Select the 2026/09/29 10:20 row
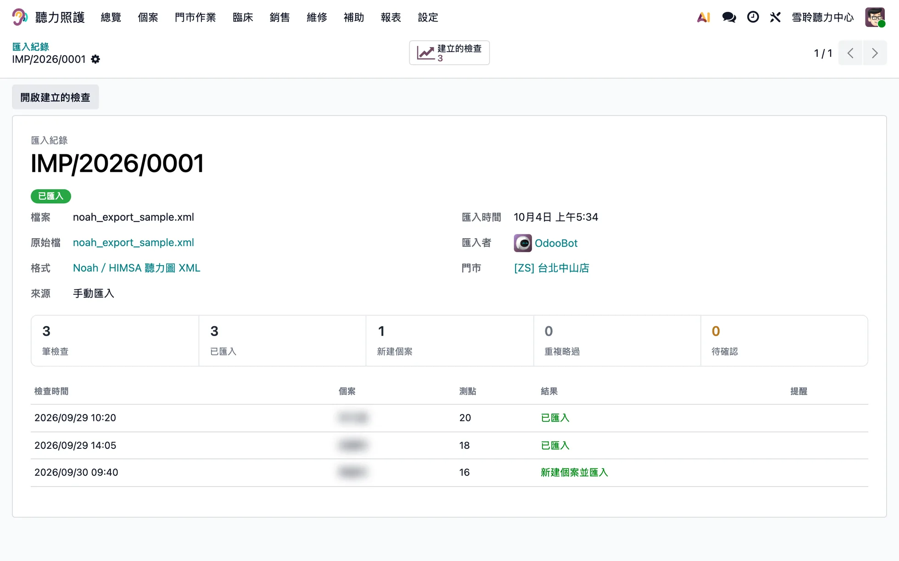The image size is (899, 561). tap(449, 418)
